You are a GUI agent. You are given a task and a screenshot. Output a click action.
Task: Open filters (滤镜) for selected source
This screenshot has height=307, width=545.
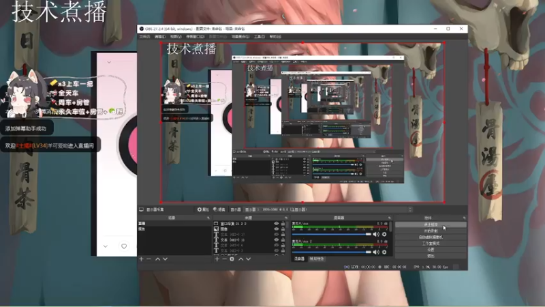click(x=219, y=209)
